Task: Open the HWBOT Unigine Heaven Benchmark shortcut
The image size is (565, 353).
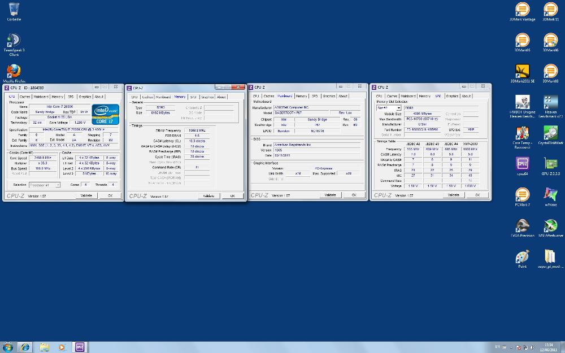Action: click(522, 106)
